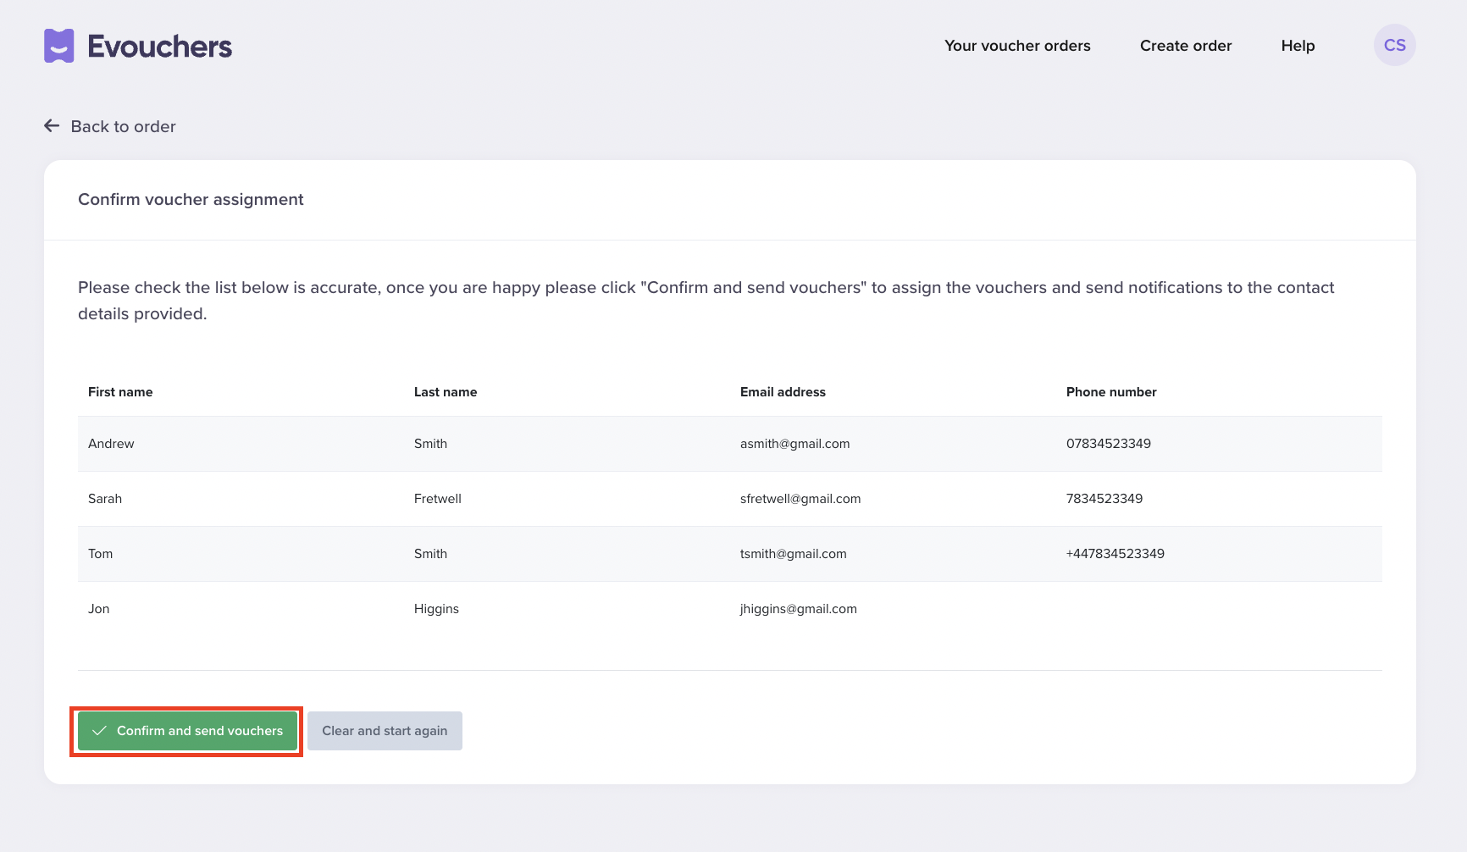Go to Your voucher orders
1467x852 pixels.
[1017, 46]
